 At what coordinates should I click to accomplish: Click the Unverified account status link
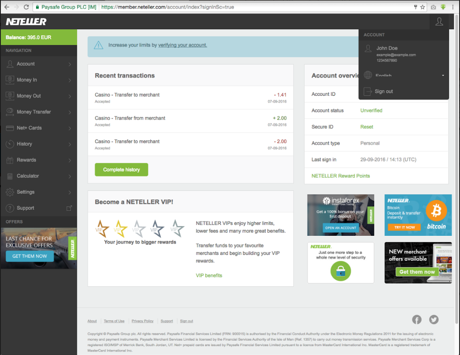click(371, 111)
